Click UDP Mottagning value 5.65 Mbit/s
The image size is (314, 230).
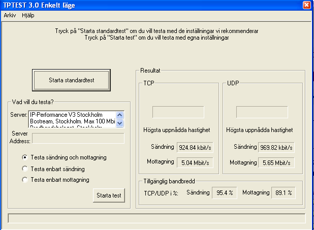(x=276, y=163)
